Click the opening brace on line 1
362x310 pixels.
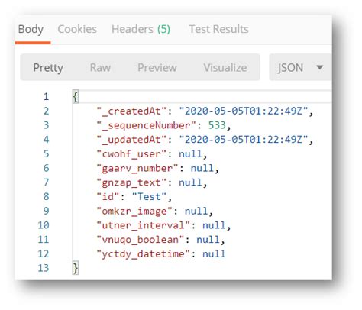click(x=76, y=97)
